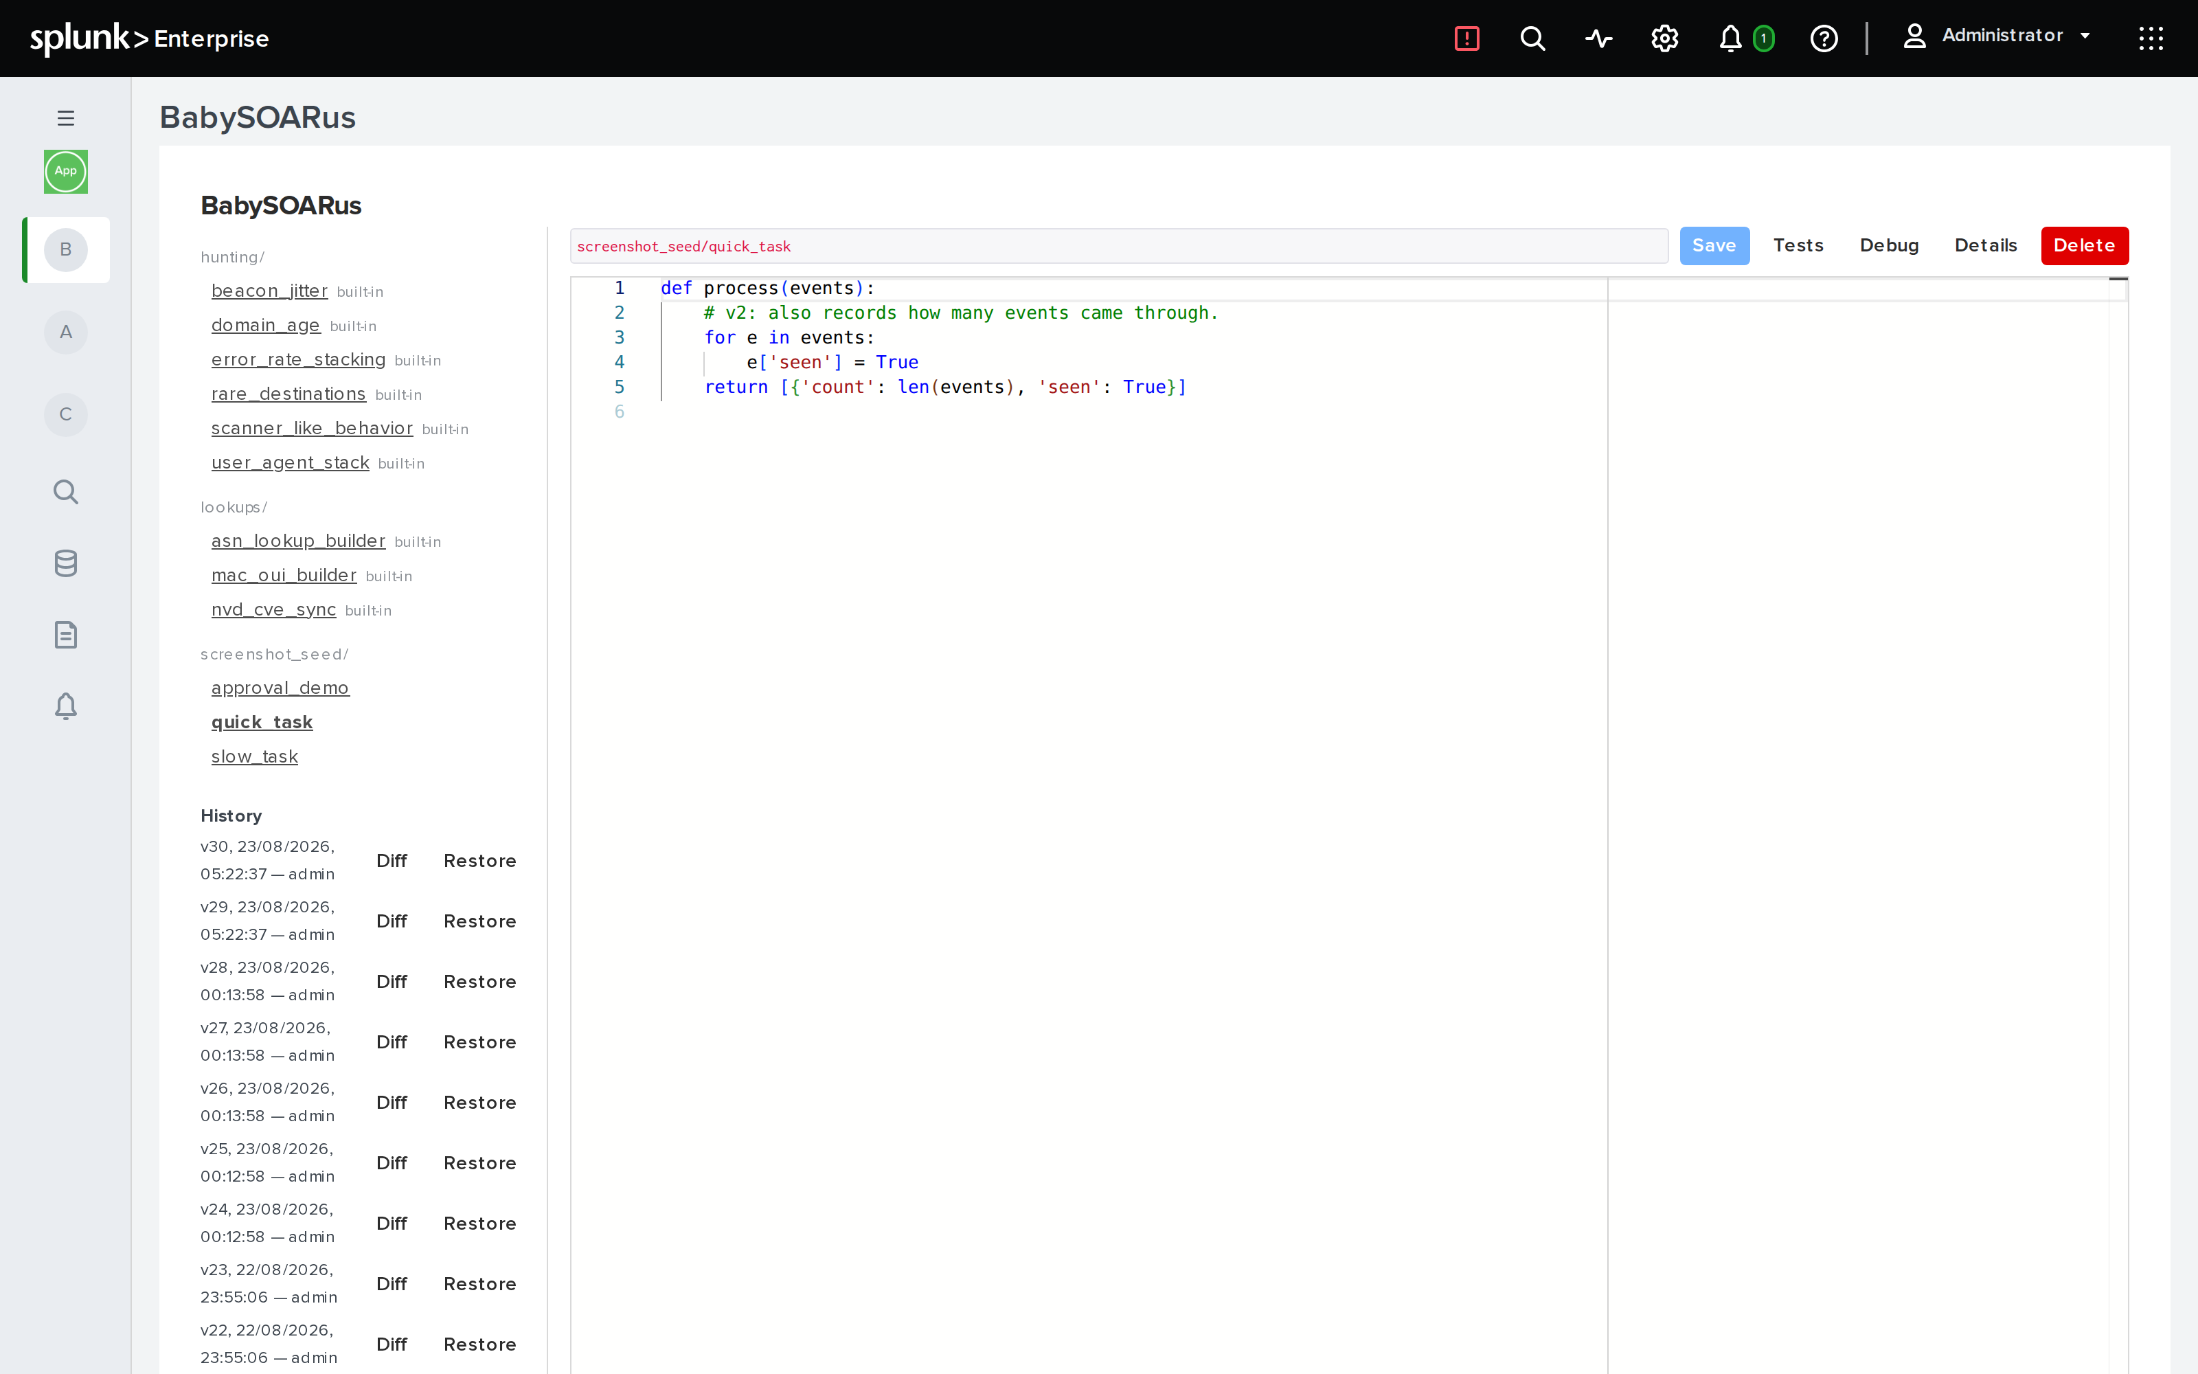Screen dimensions: 2198x1374
Task: Restore version v24
Action: [x=479, y=1223]
